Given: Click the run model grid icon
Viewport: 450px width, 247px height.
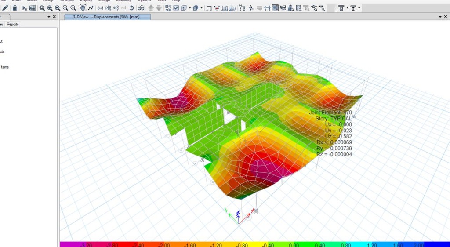Looking at the screenshot, I should click(x=32, y=8).
